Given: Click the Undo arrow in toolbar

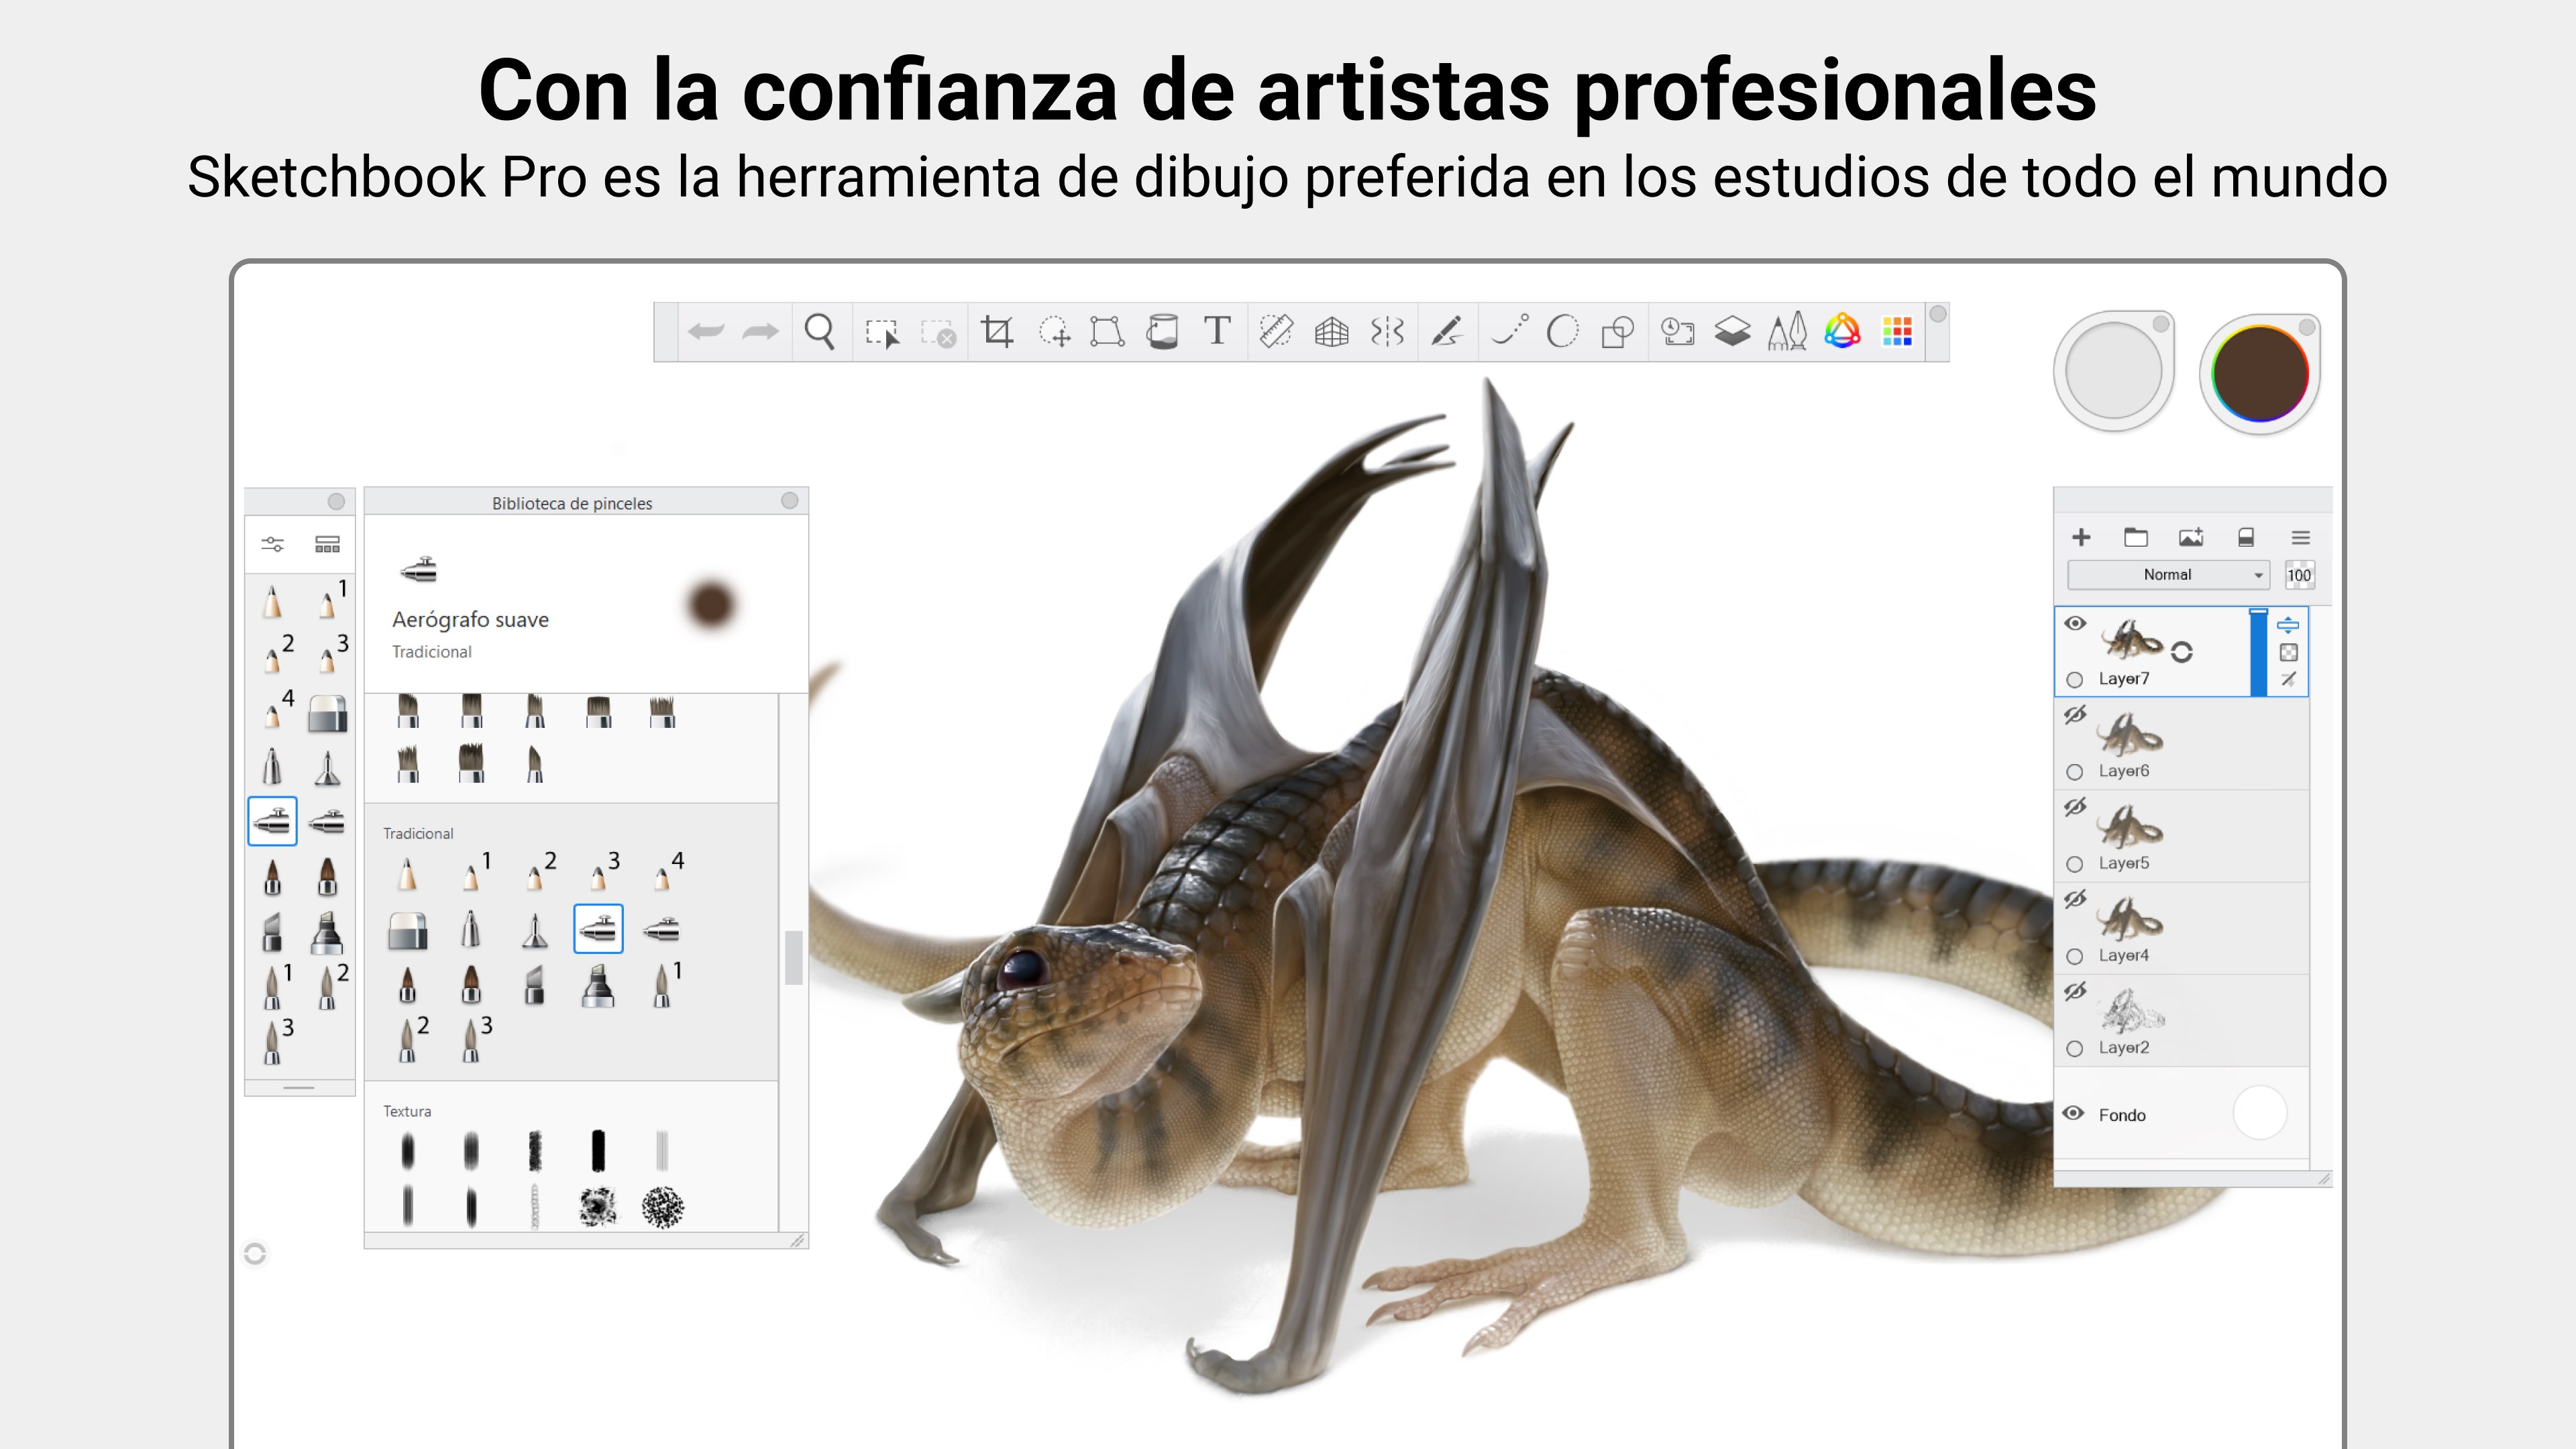Looking at the screenshot, I should click(706, 332).
